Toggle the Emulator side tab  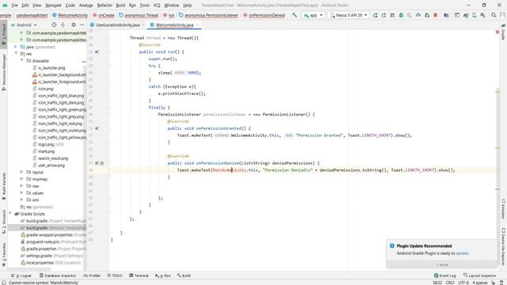(503, 208)
